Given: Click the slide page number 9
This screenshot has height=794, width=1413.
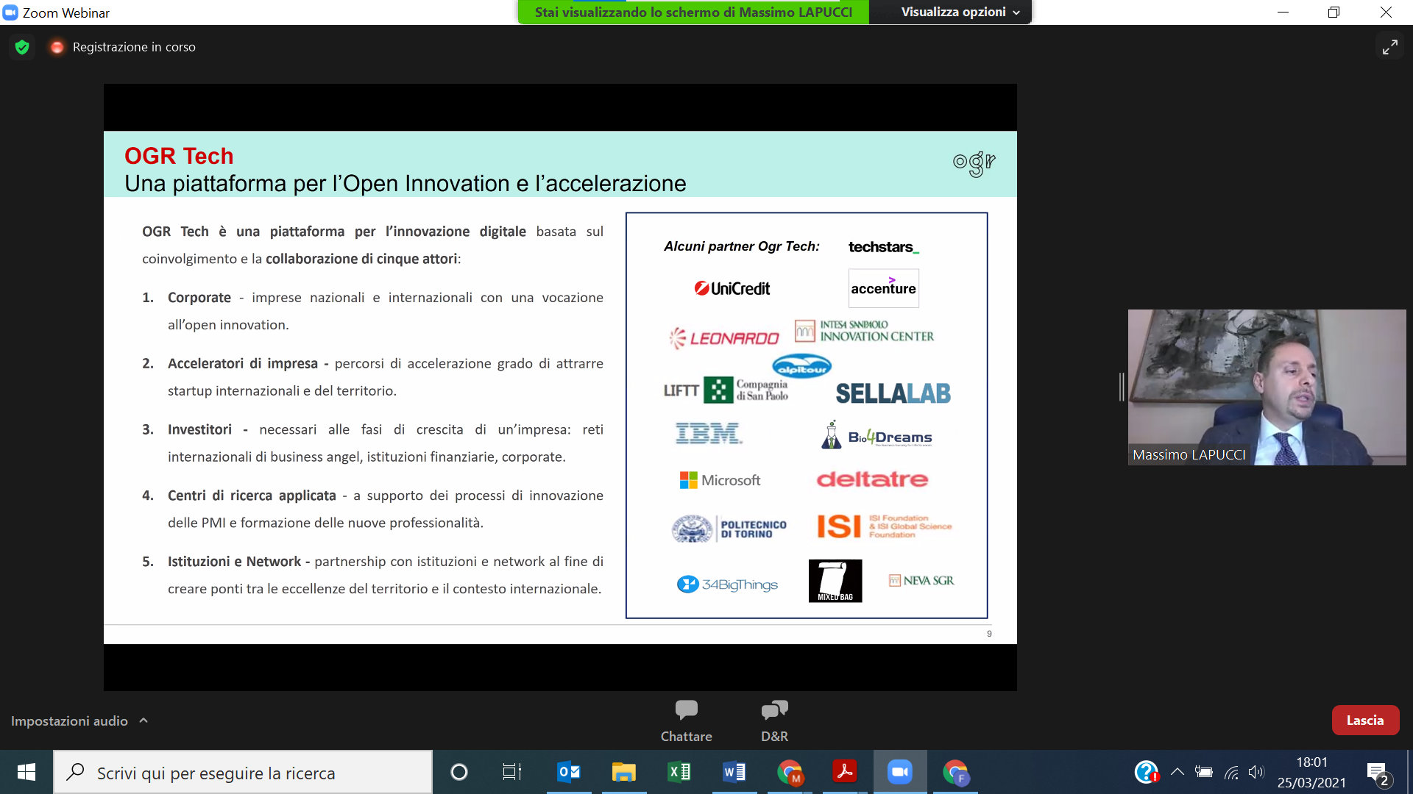Looking at the screenshot, I should pyautogui.click(x=989, y=634).
